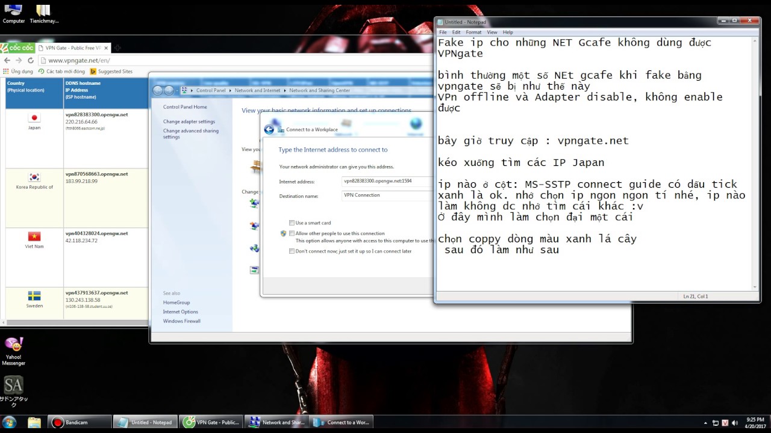
Task: Click Control Panel forward navigation button
Action: click(x=169, y=90)
